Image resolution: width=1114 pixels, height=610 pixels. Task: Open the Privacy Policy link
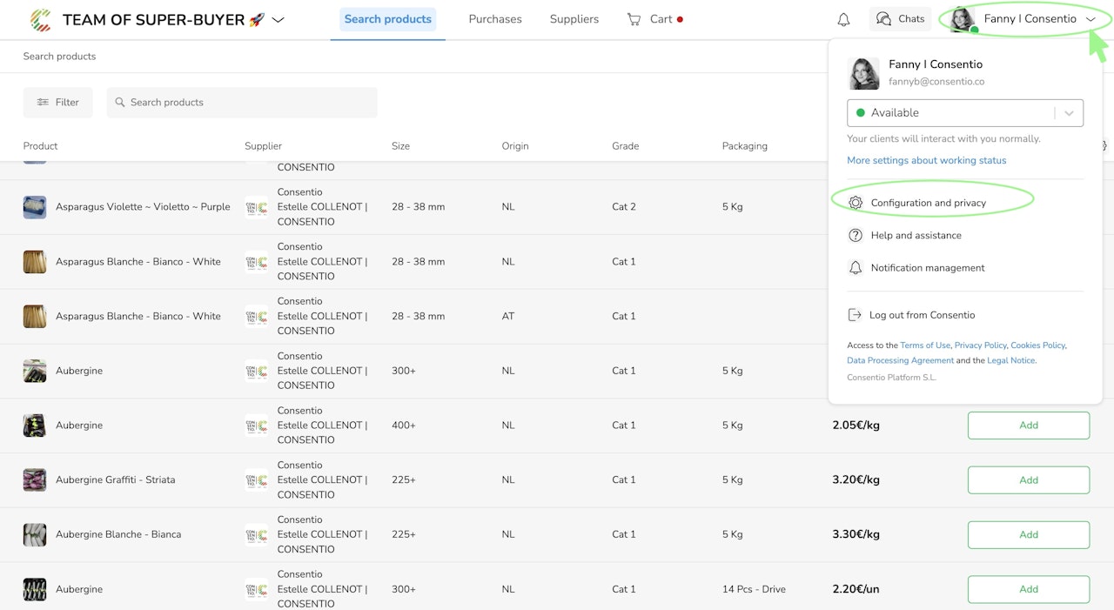tap(980, 345)
